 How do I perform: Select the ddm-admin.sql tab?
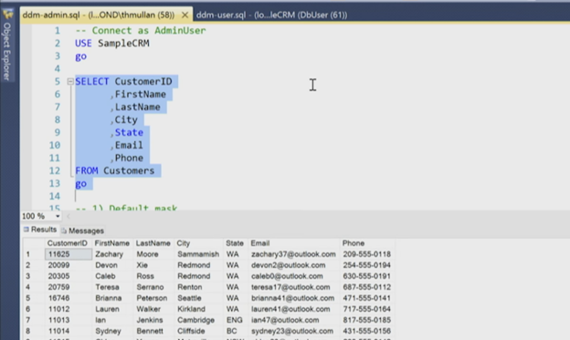click(99, 15)
